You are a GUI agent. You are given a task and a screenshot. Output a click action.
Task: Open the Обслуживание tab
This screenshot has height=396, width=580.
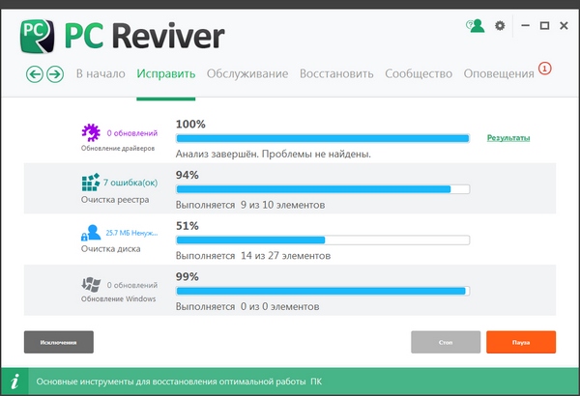tap(247, 73)
